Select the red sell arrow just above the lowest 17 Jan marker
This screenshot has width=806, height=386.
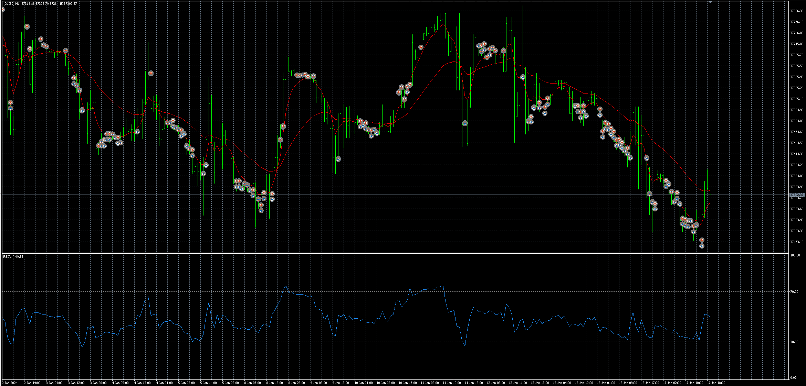click(702, 240)
